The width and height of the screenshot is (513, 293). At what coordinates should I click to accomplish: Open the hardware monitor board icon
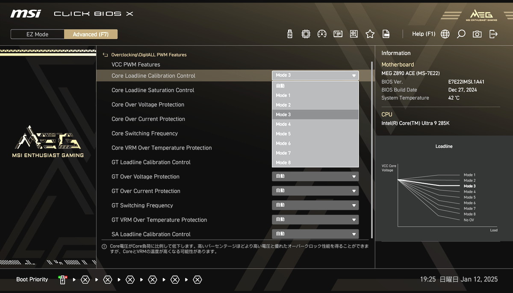[354, 34]
